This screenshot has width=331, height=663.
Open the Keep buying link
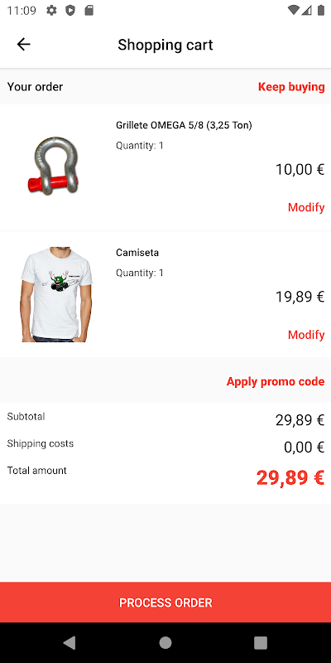coord(291,87)
